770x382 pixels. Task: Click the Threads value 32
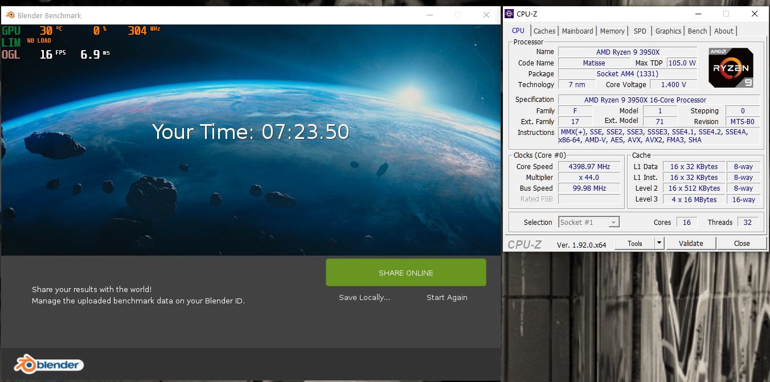pos(748,222)
